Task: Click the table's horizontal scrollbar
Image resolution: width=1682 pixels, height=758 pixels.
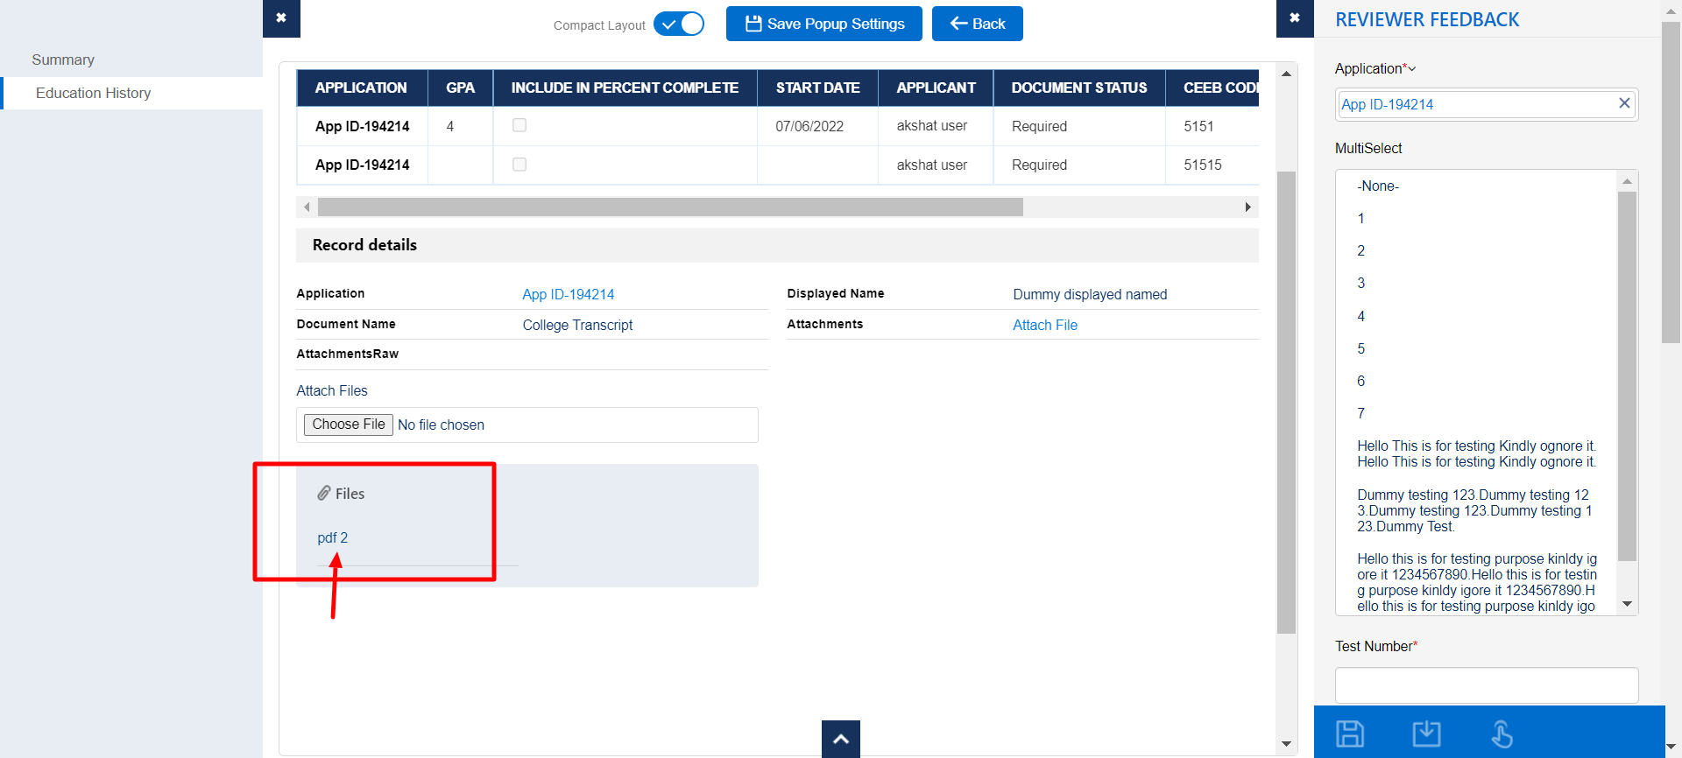Action: point(670,207)
